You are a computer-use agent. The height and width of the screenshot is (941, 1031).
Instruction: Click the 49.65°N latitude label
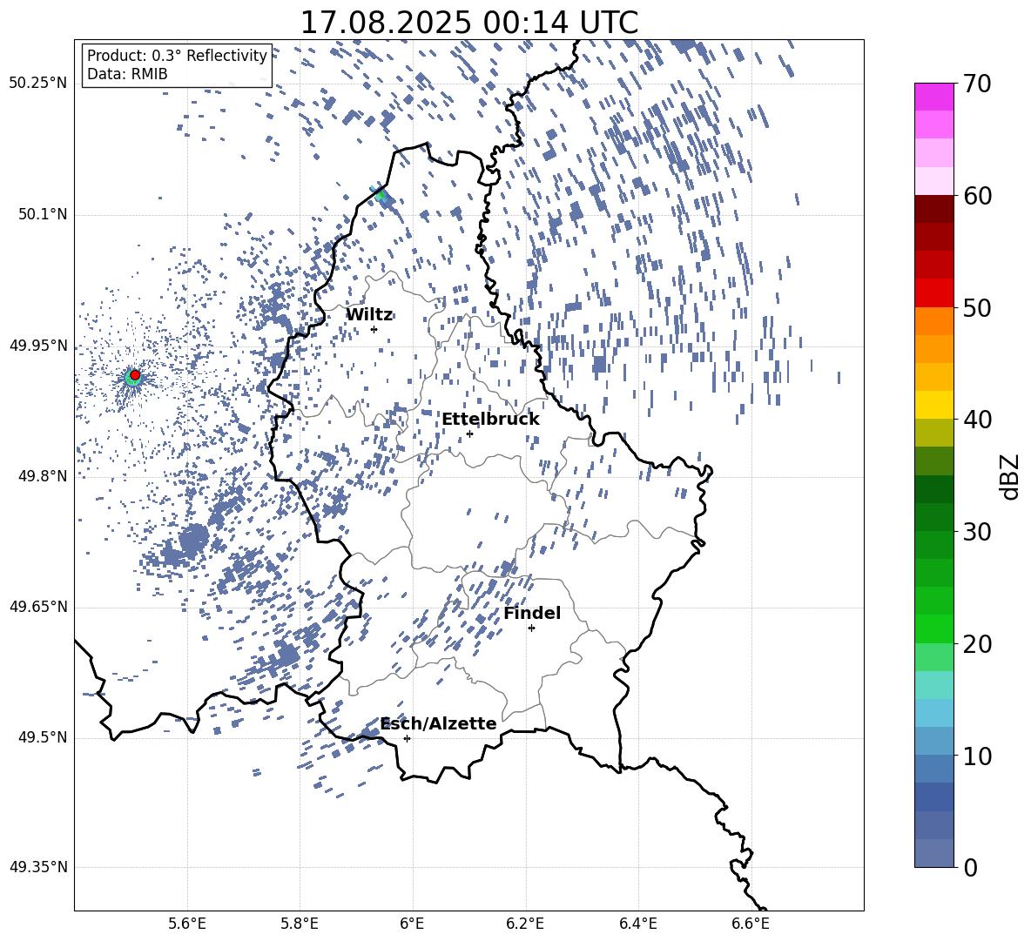[x=38, y=606]
